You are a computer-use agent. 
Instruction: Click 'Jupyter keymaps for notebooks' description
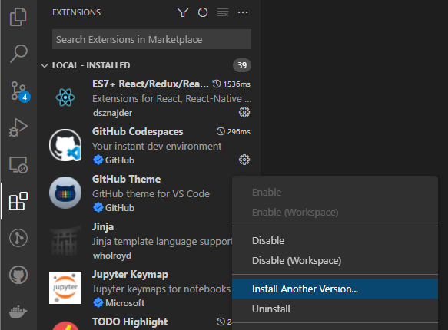tap(161, 289)
